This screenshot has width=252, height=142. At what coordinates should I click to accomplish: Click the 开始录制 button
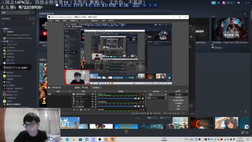(x=178, y=98)
